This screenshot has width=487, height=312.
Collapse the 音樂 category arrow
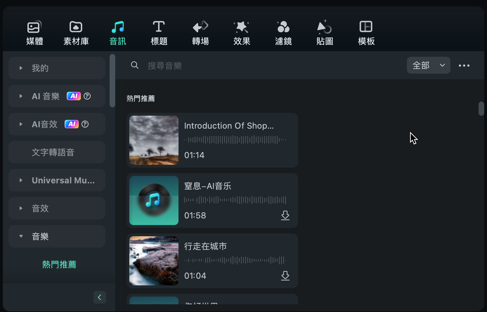[x=21, y=236]
